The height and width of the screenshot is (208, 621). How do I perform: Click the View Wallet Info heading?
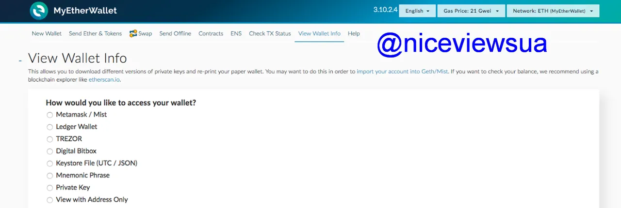78,58
